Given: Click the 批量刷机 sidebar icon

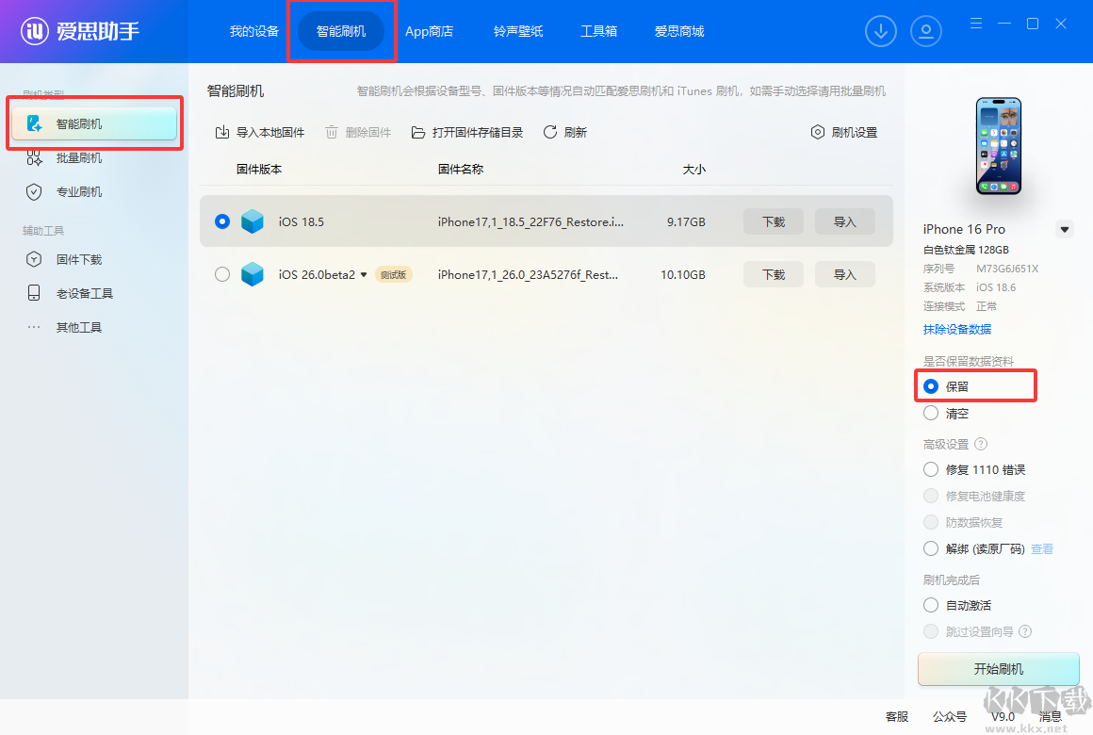Looking at the screenshot, I should point(34,158).
